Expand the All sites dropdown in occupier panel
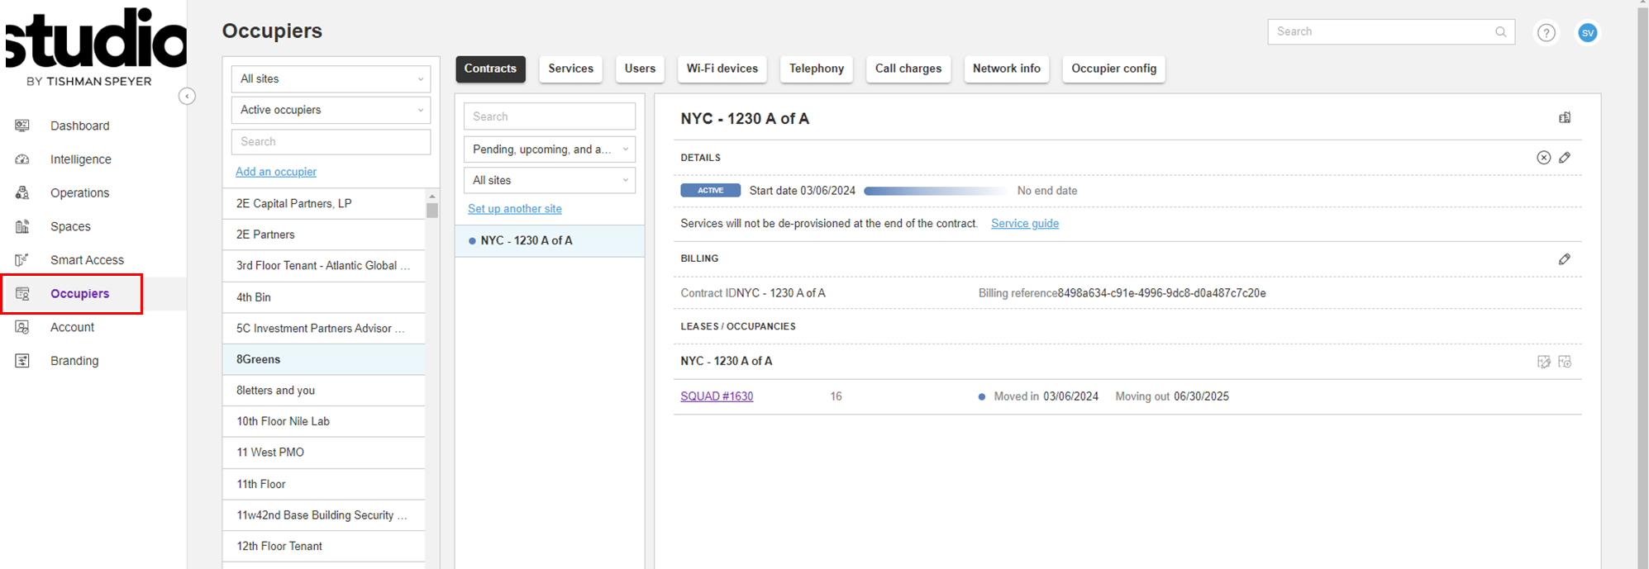The height and width of the screenshot is (569, 1649). [331, 79]
